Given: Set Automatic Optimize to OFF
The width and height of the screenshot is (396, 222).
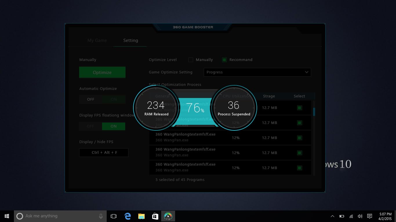Looking at the screenshot, I should [x=91, y=99].
